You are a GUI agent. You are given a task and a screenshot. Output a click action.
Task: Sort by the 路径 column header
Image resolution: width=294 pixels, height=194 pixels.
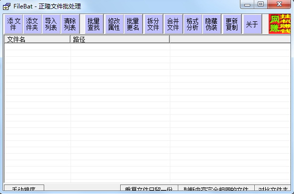[x=120, y=39]
